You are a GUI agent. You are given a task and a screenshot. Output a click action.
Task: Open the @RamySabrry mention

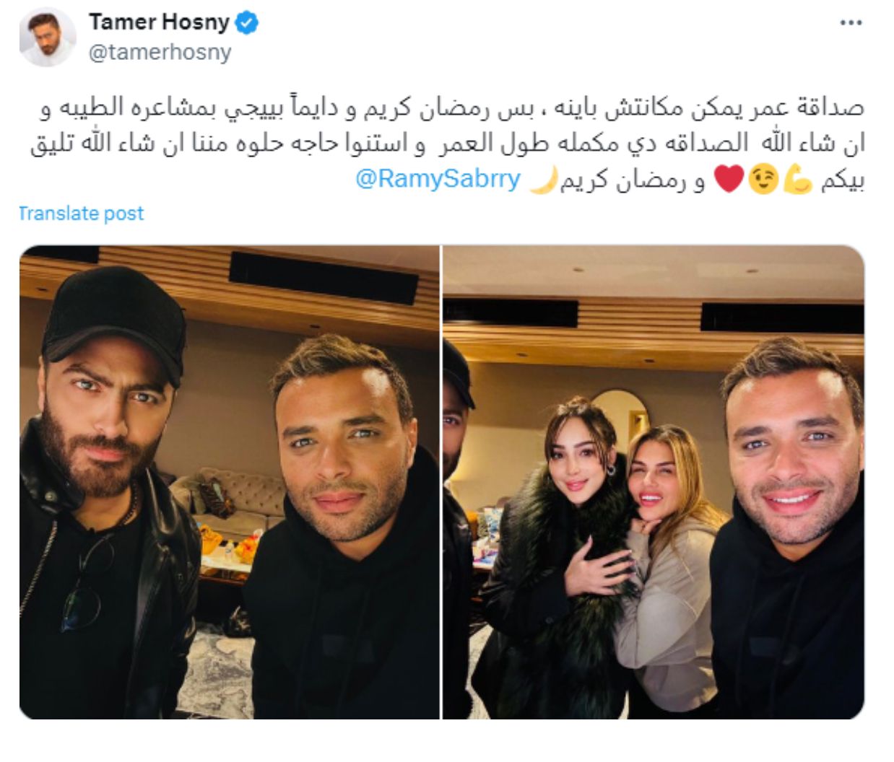click(x=438, y=180)
